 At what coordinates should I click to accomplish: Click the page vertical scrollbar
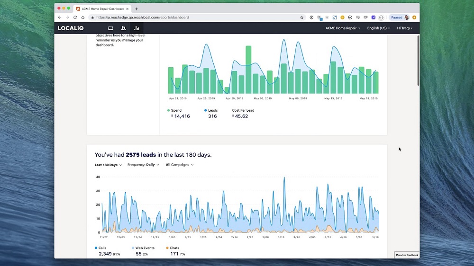(x=418, y=61)
